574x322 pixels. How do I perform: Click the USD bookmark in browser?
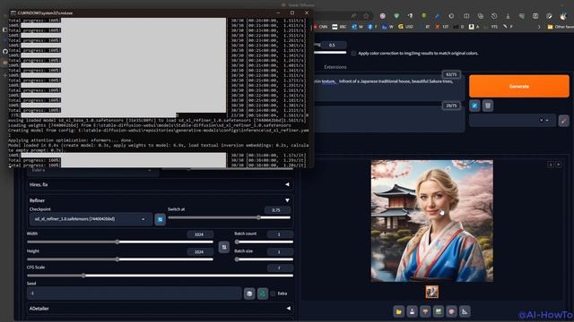coord(405,27)
